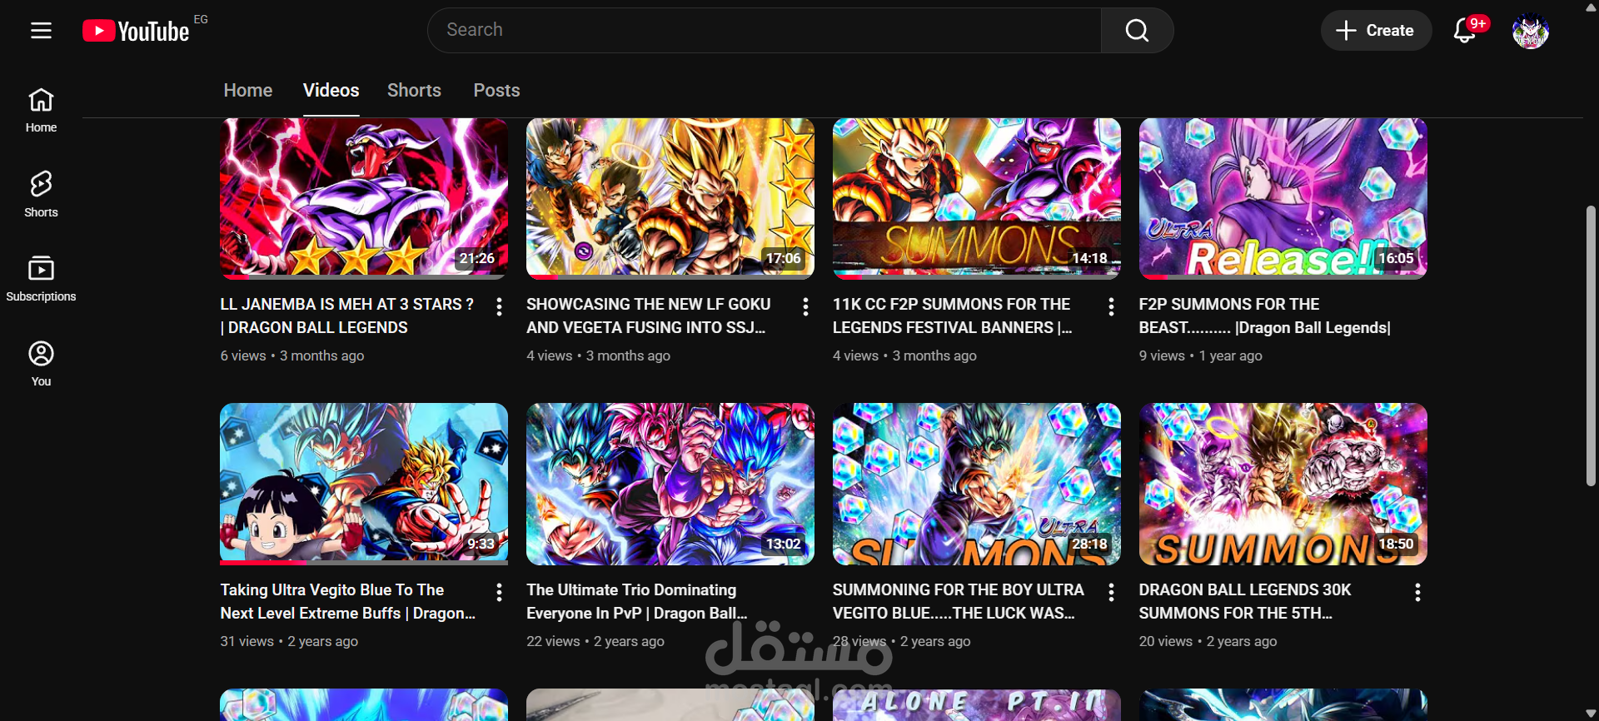Open the Posts tab

click(x=496, y=90)
